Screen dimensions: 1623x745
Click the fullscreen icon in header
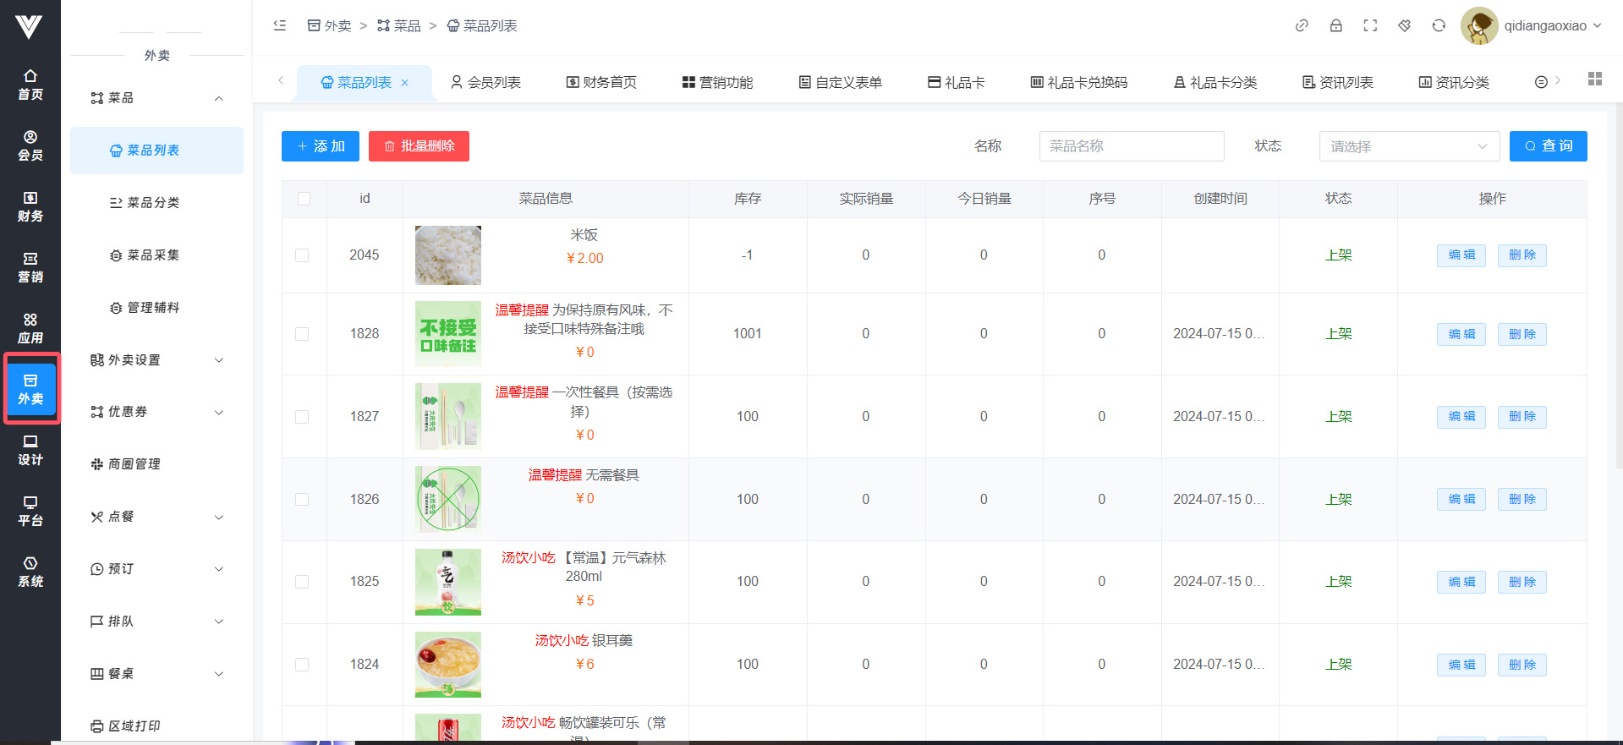tap(1370, 25)
